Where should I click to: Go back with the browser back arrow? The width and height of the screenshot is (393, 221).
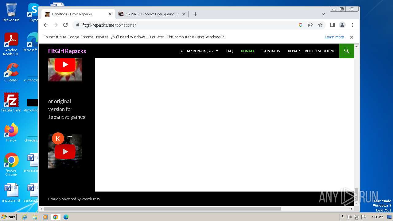point(46,25)
